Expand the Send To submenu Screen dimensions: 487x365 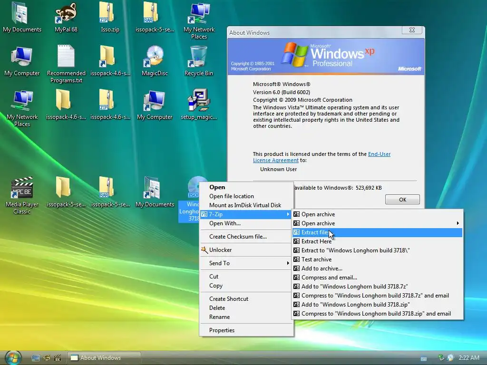246,263
